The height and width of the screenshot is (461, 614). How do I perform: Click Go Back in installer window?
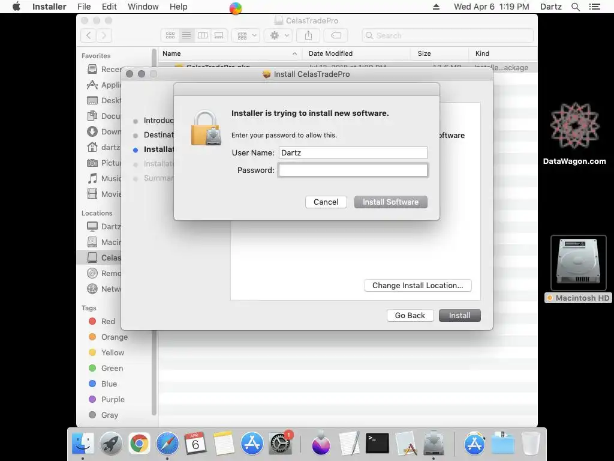coord(410,316)
